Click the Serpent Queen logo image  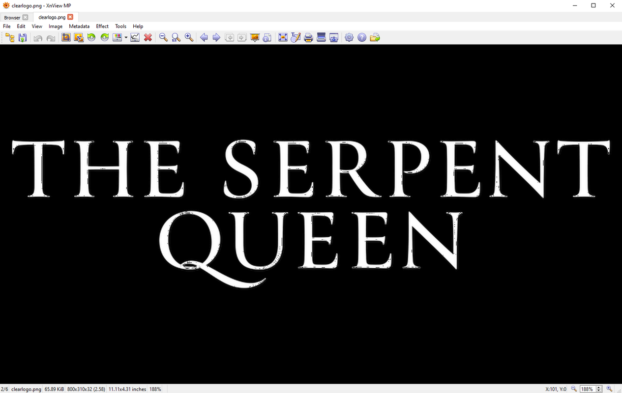311,214
